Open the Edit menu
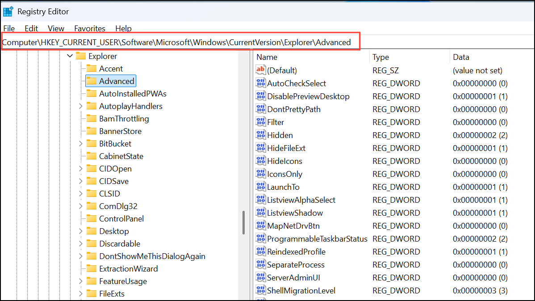Viewport: 535px width, 301px height. pyautogui.click(x=31, y=28)
